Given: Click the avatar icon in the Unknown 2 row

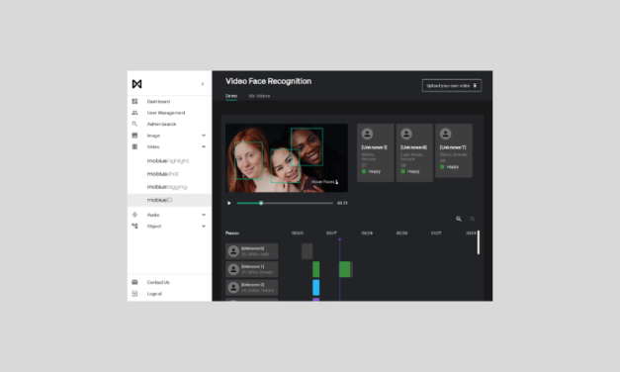Looking at the screenshot, I should [233, 287].
